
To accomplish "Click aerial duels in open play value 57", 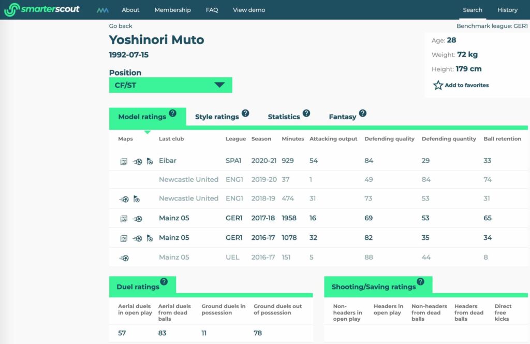I will (122, 333).
